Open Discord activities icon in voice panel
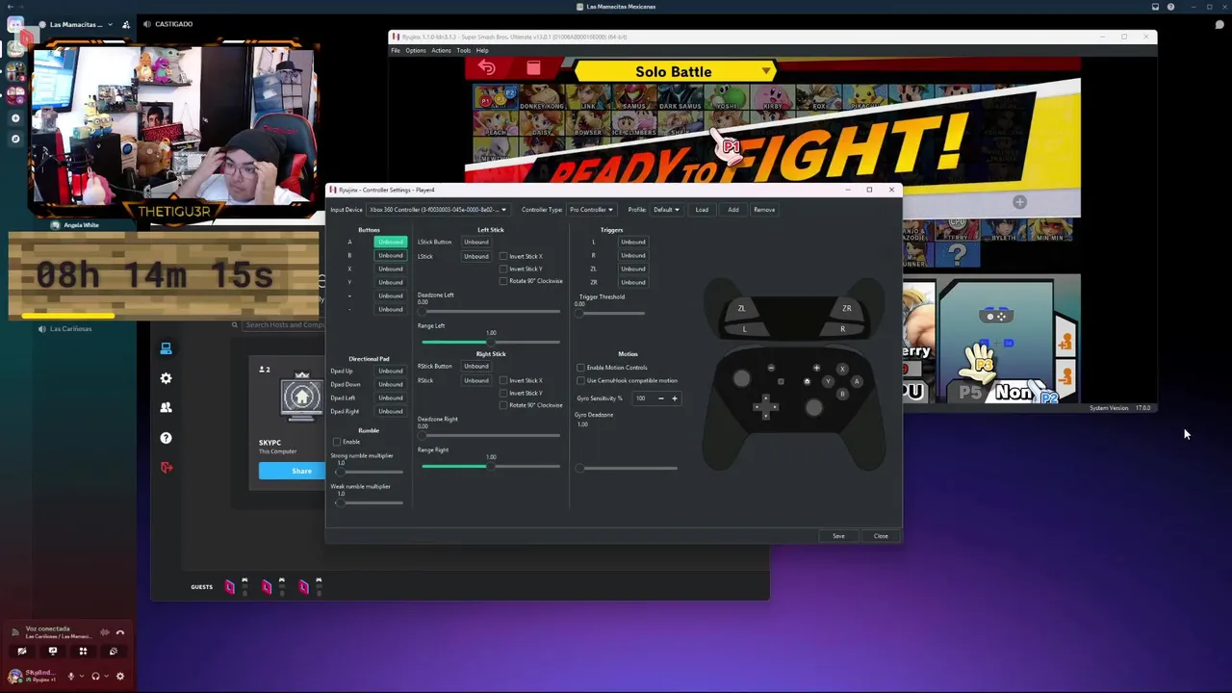The height and width of the screenshot is (693, 1232). tap(83, 652)
